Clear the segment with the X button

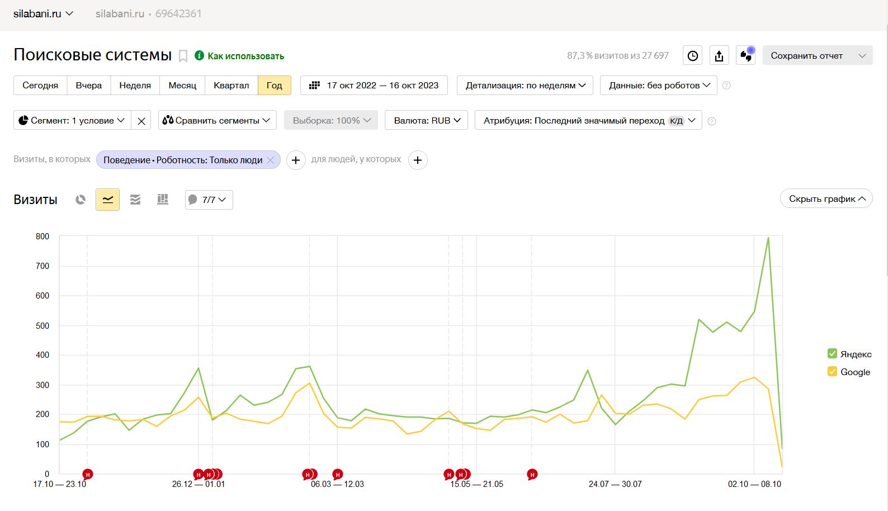pos(141,120)
